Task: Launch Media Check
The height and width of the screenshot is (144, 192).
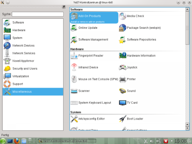Action: pyautogui.click(x=132, y=16)
